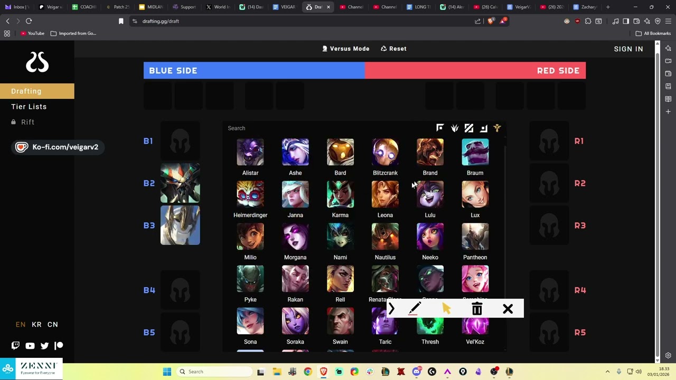Switch language to CN

pos(53,325)
